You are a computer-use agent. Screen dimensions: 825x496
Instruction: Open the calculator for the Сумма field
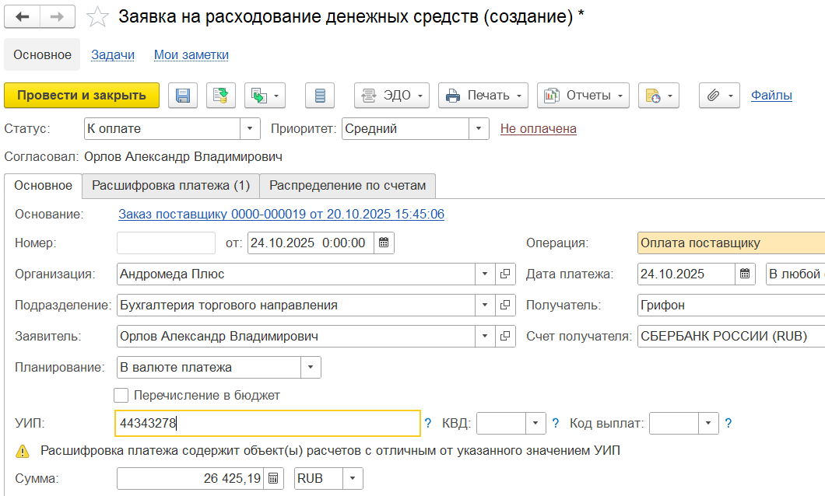(273, 478)
